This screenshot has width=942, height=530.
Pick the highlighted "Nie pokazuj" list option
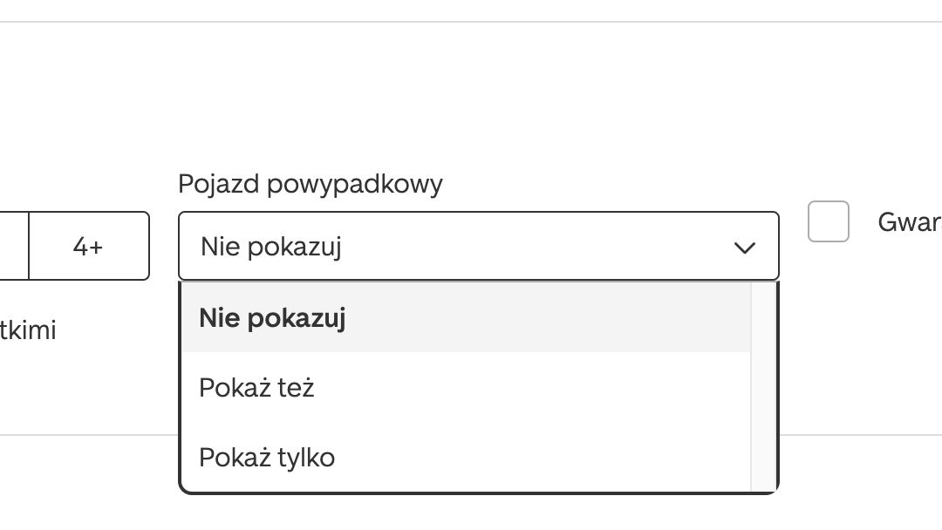[x=272, y=318]
